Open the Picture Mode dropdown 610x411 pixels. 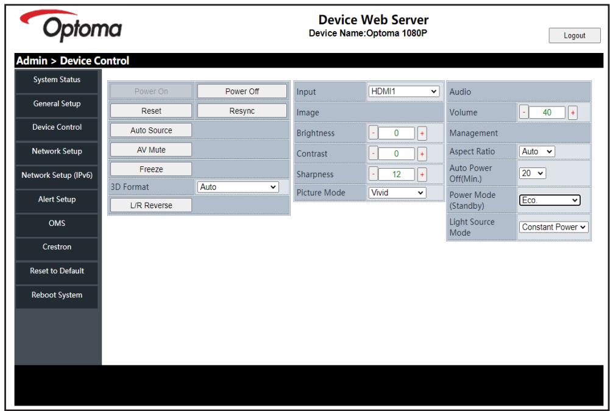397,192
